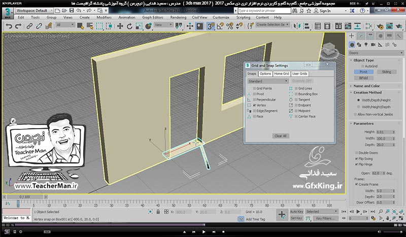
Task: Open the Align tool
Action: (x=307, y=26)
